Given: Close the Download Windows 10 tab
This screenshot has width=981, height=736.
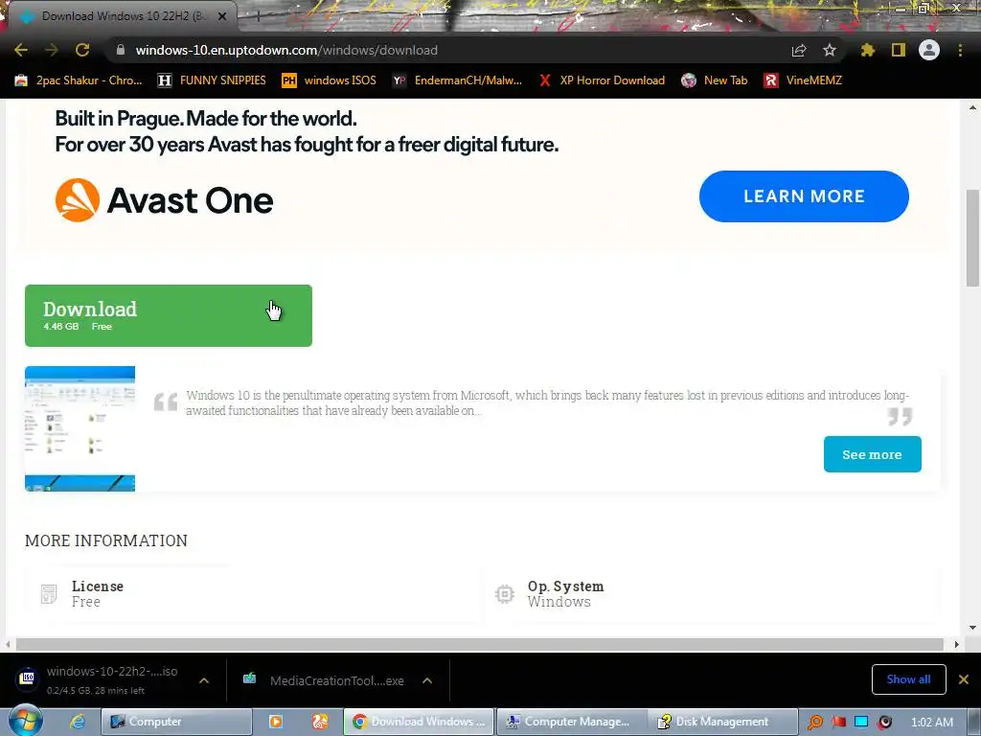Looking at the screenshot, I should click(x=222, y=16).
